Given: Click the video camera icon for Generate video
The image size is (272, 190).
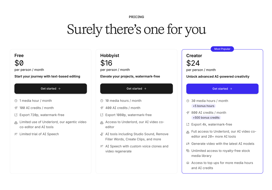Looking at the screenshot, I should coord(188,144).
